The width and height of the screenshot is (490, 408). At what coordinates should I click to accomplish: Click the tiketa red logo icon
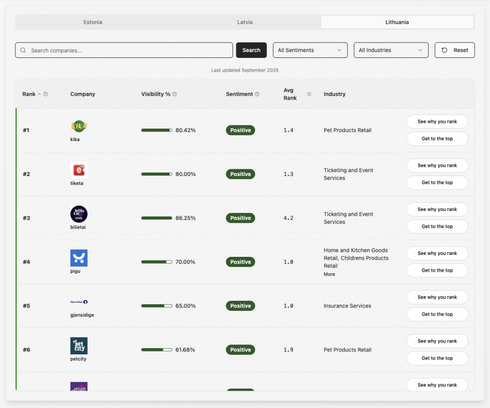click(x=78, y=170)
